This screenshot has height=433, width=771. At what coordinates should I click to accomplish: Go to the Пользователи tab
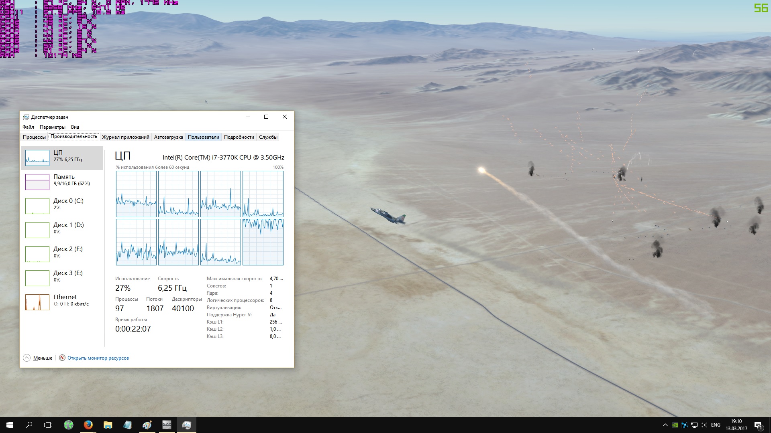204,137
